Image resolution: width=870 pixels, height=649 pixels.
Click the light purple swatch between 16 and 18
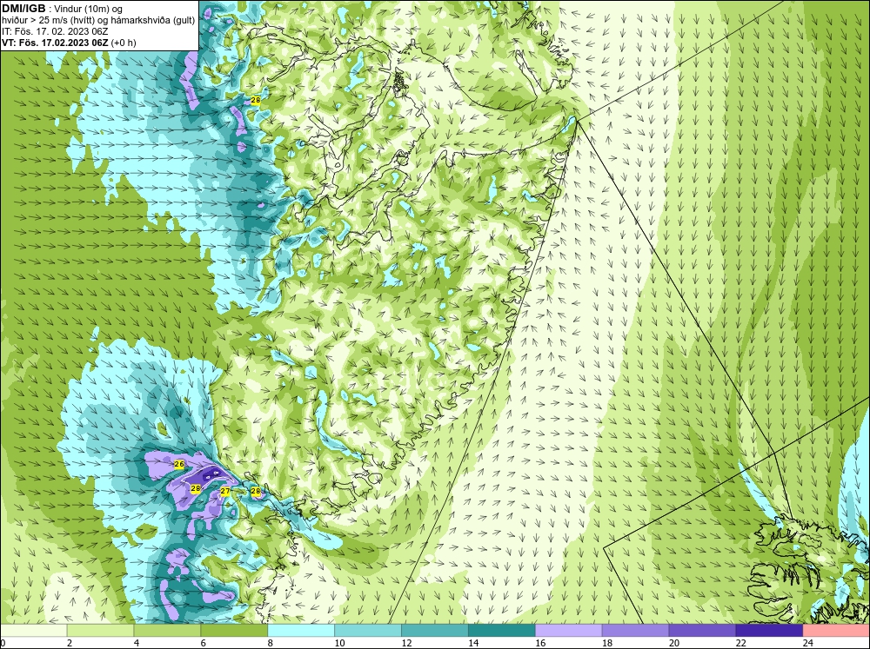pyautogui.click(x=568, y=631)
